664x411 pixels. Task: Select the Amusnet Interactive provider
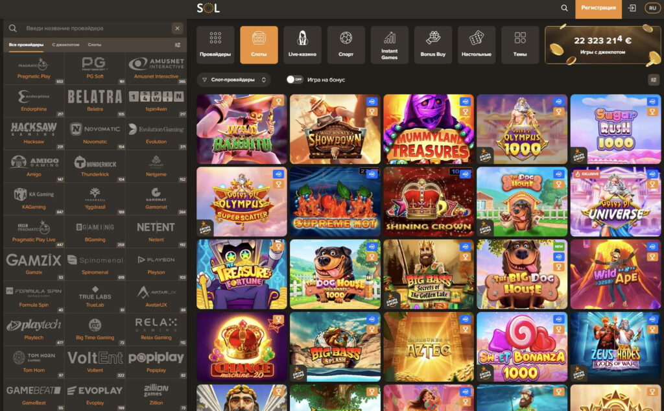156,69
